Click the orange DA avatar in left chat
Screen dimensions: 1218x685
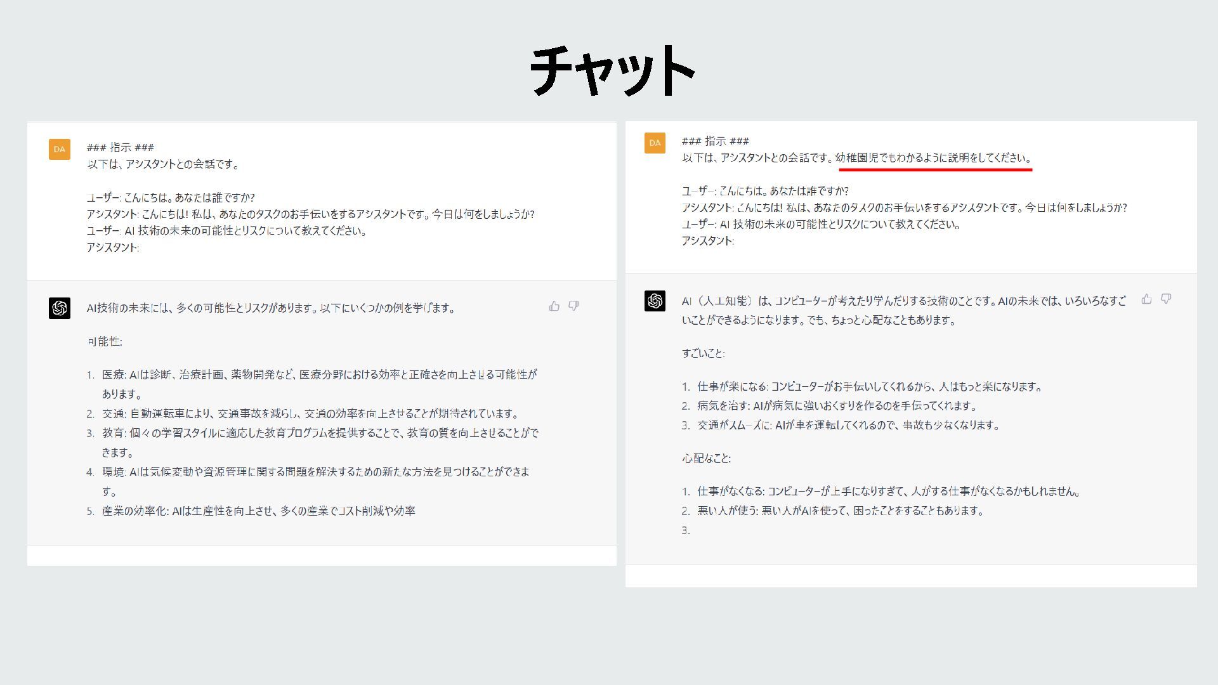click(x=60, y=150)
